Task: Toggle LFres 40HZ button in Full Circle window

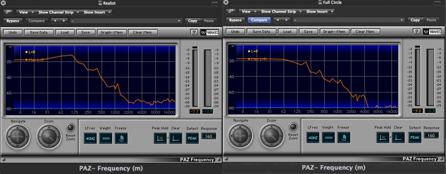Action: tap(313, 138)
